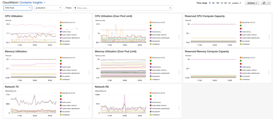The height and width of the screenshot is (119, 273).
Task: Toggle metabase swatch in Network RX legend
Action: point(151,115)
